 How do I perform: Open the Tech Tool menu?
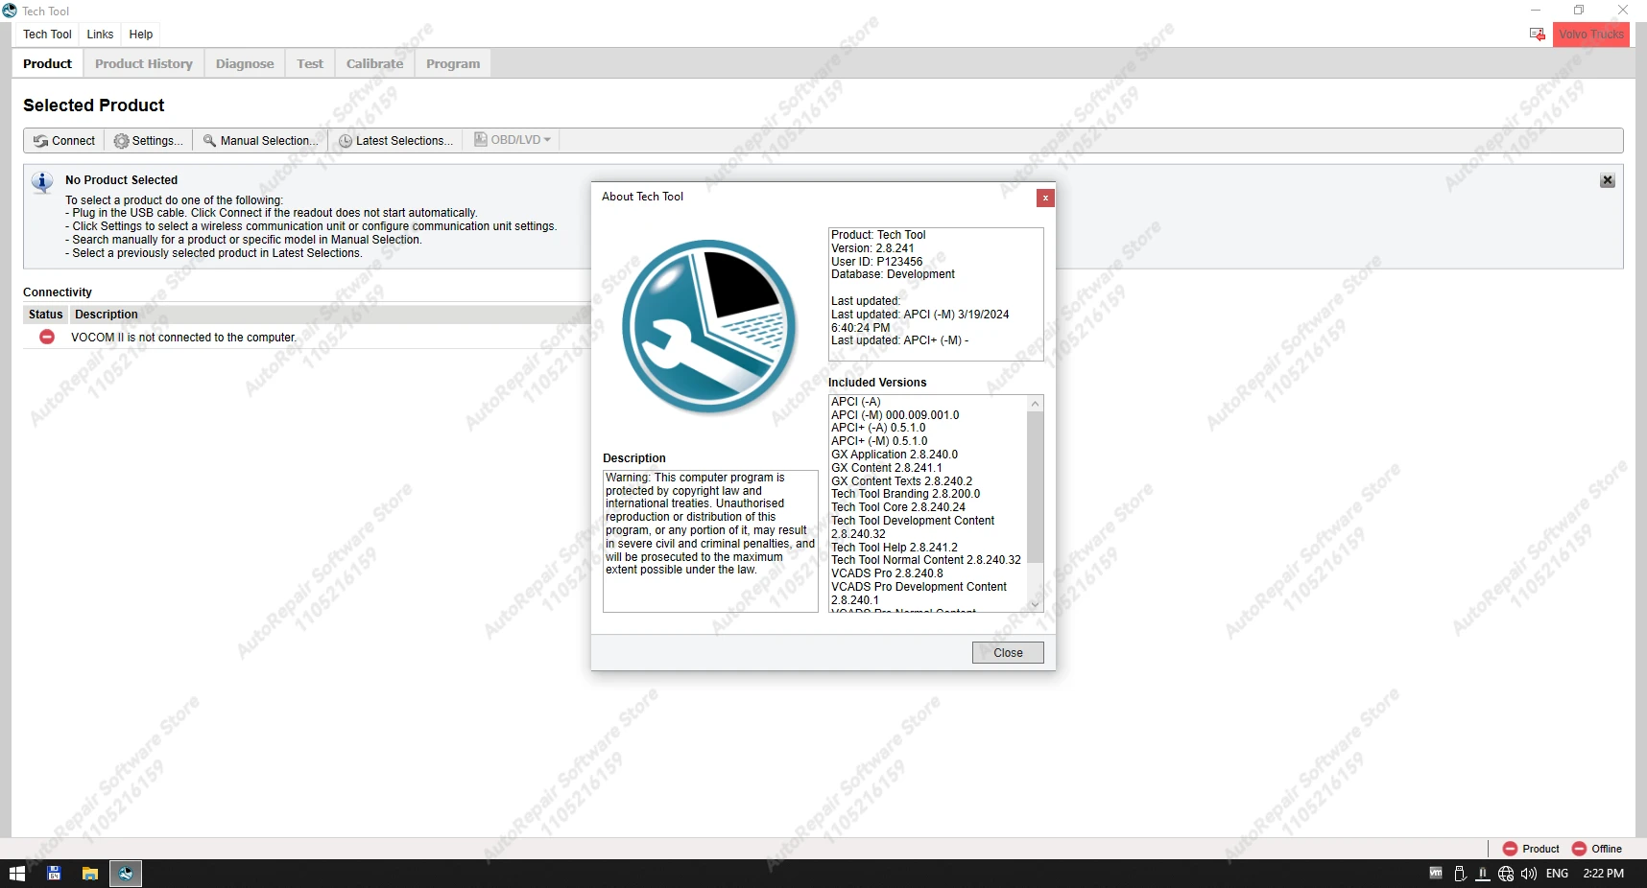(x=47, y=35)
